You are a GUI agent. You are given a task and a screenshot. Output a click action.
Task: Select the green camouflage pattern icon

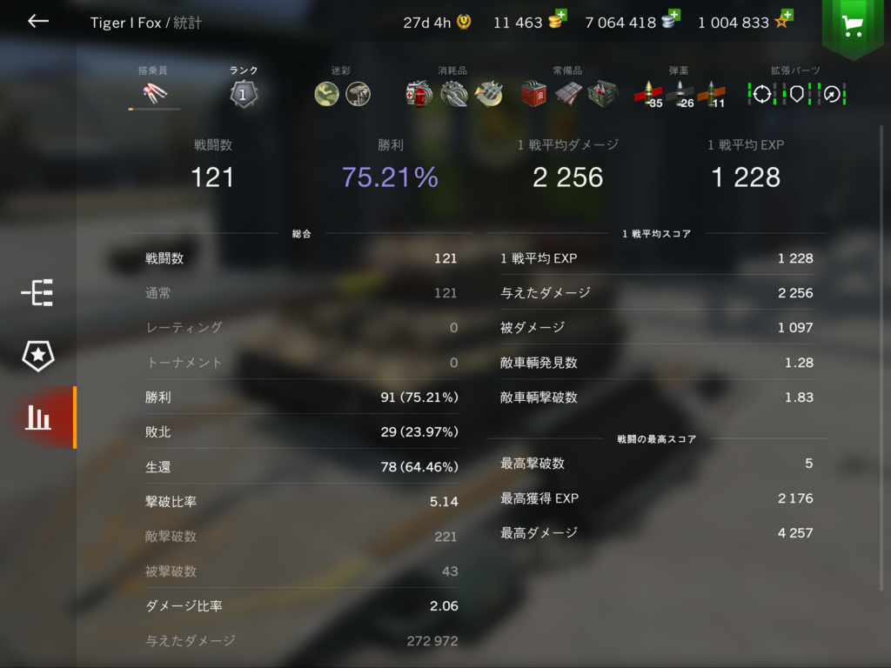point(327,94)
